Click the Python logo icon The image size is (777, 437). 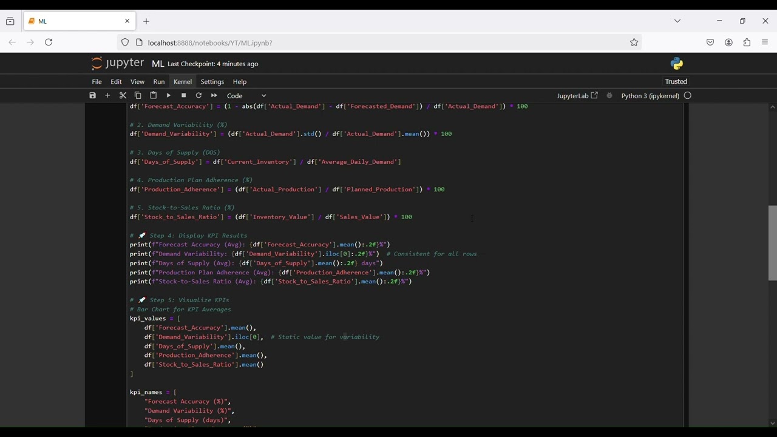[x=677, y=64]
